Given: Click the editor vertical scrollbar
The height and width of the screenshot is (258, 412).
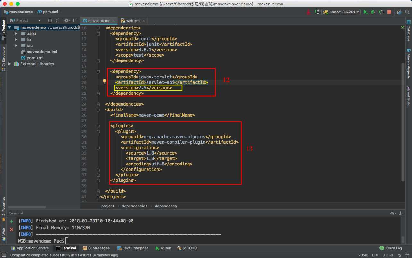Looking at the screenshot, I should click(403, 122).
